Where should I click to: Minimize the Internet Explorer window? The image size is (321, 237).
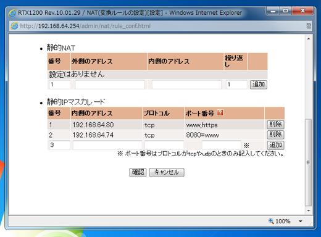[273, 10]
